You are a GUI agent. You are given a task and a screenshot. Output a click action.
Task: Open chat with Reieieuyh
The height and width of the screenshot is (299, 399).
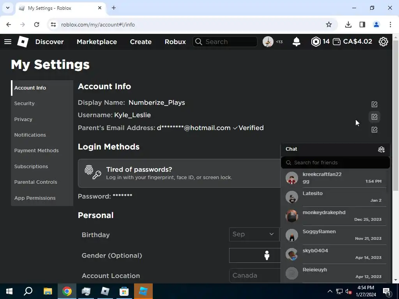pos(334,273)
